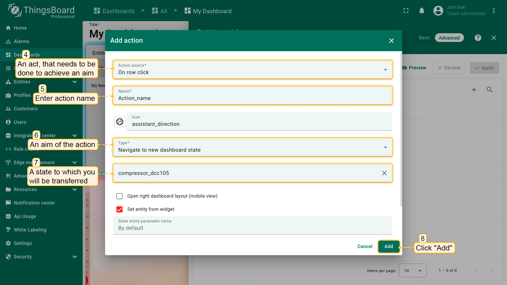Uncheck Set entity from widget
This screenshot has height=285, width=507.
click(x=120, y=209)
